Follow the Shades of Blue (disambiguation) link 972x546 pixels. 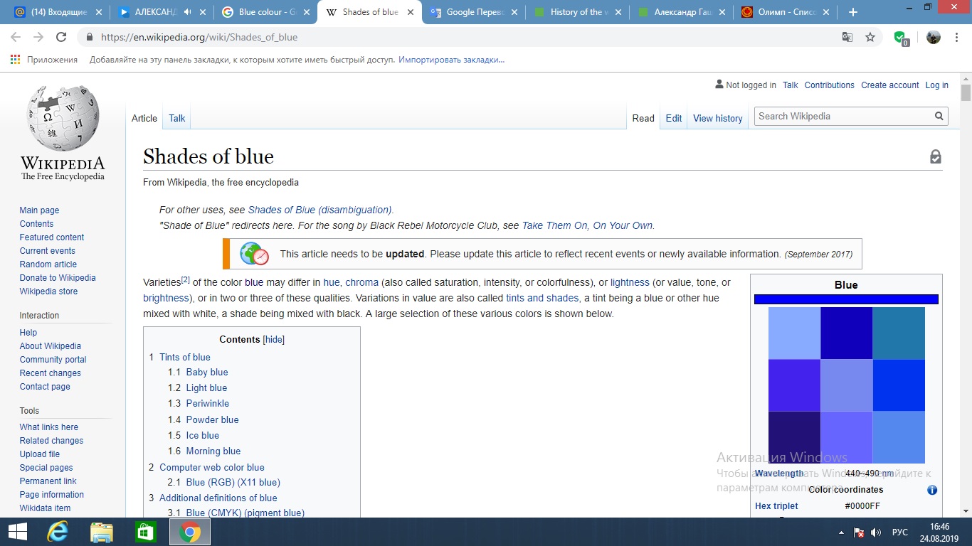pos(319,210)
